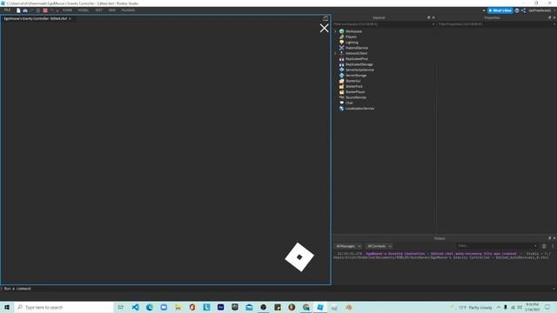557x313 pixels.
Task: Open the Output panel kebab options menu
Action: pos(553,246)
